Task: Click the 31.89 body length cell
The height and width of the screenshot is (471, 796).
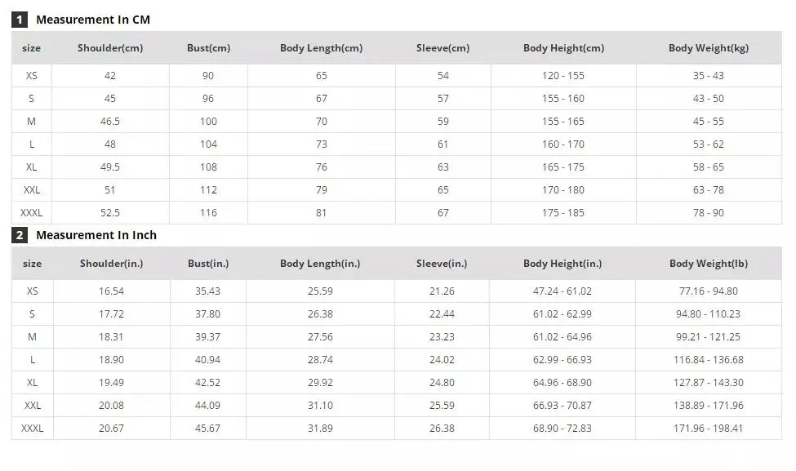Action: point(320,429)
